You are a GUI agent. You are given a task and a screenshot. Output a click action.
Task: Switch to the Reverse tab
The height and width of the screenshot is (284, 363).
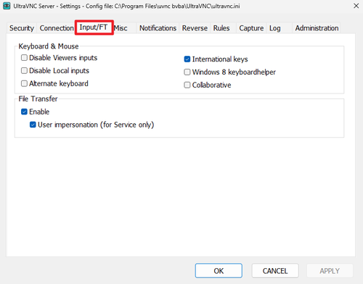[x=195, y=28]
